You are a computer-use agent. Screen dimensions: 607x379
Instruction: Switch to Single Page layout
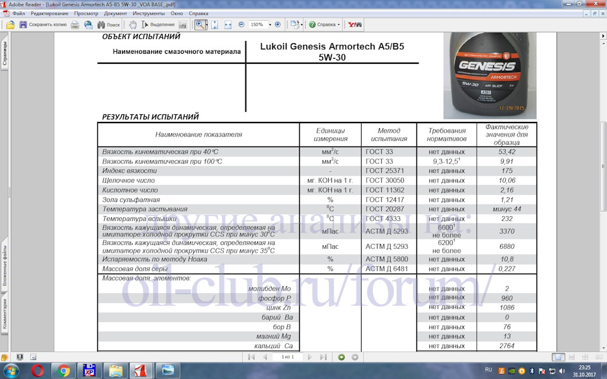(558, 357)
